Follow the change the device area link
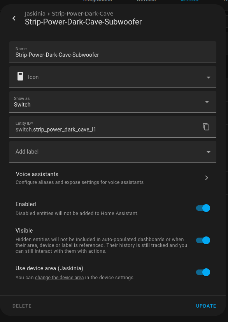This screenshot has width=228, height=322. pyautogui.click(x=59, y=278)
